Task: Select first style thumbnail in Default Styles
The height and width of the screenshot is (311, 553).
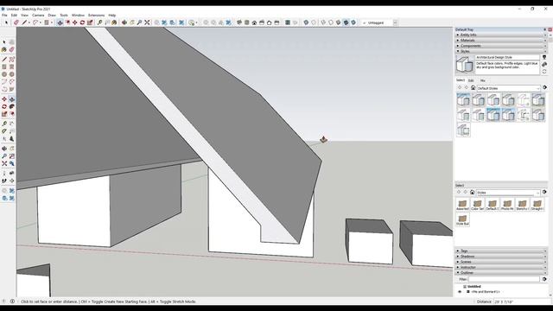Action: point(463,100)
